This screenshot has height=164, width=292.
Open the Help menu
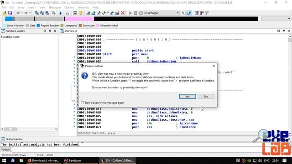95,7
